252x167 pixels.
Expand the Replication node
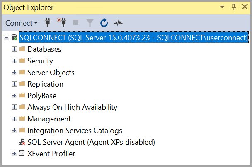pos(14,84)
